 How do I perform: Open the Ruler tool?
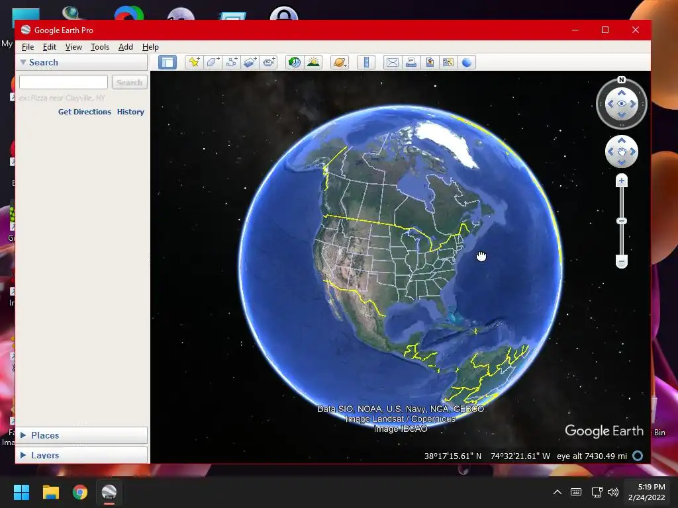tap(366, 62)
